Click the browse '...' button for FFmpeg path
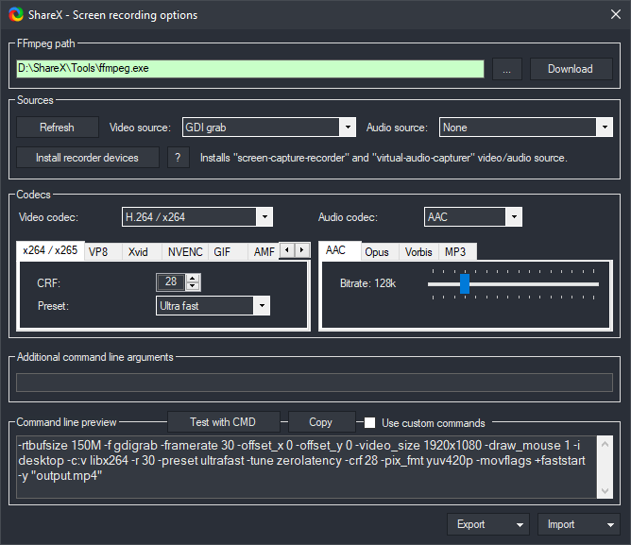The height and width of the screenshot is (545, 631). pyautogui.click(x=506, y=69)
